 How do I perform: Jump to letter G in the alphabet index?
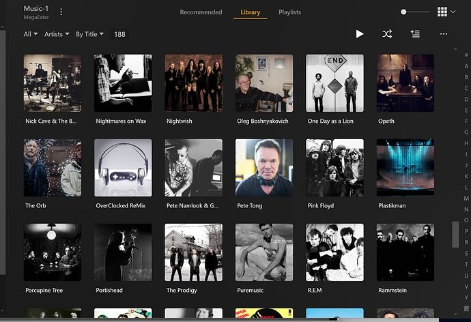pyautogui.click(x=466, y=132)
